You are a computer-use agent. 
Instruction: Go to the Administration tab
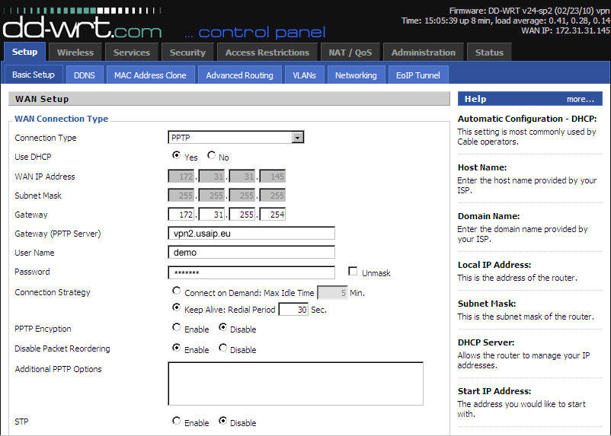tap(423, 53)
